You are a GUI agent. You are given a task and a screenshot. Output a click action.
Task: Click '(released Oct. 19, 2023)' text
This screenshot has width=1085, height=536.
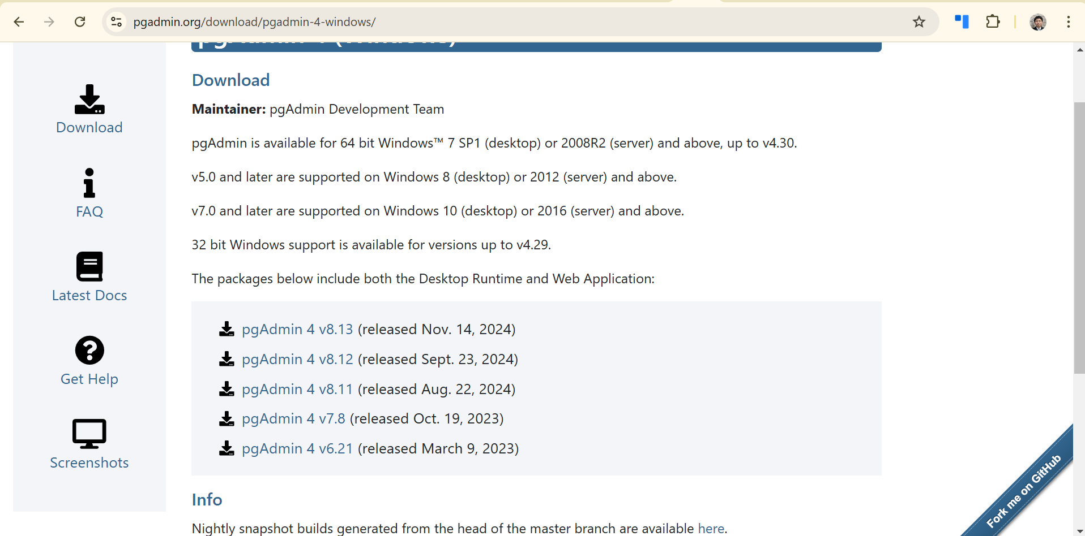[426, 418]
